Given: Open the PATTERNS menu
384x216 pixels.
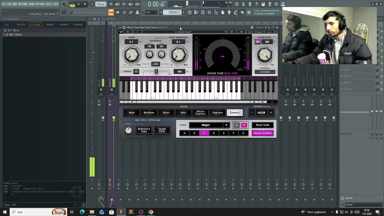Looking at the screenshot, I should click(23, 4).
